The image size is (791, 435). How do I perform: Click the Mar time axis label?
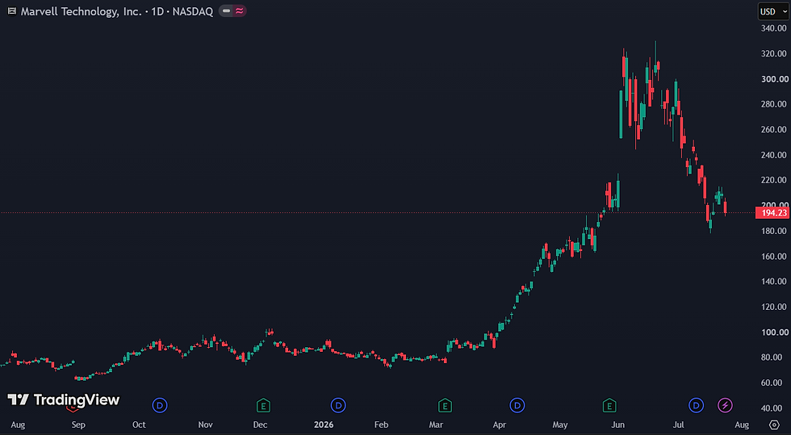click(436, 425)
